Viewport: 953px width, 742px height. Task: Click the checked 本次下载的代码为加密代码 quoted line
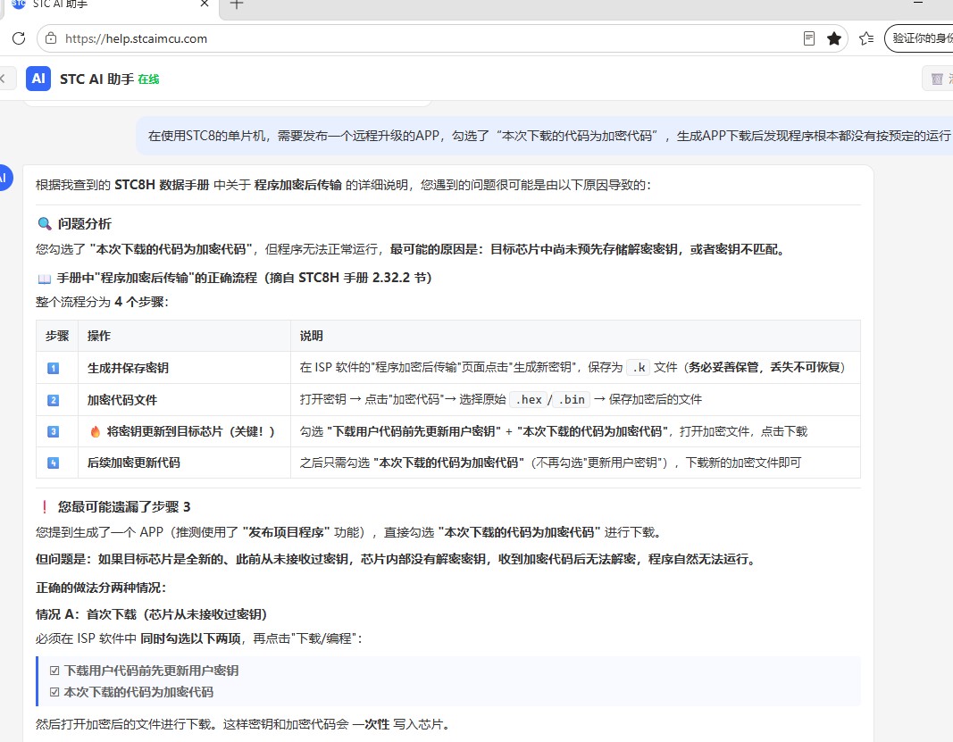coord(131,692)
